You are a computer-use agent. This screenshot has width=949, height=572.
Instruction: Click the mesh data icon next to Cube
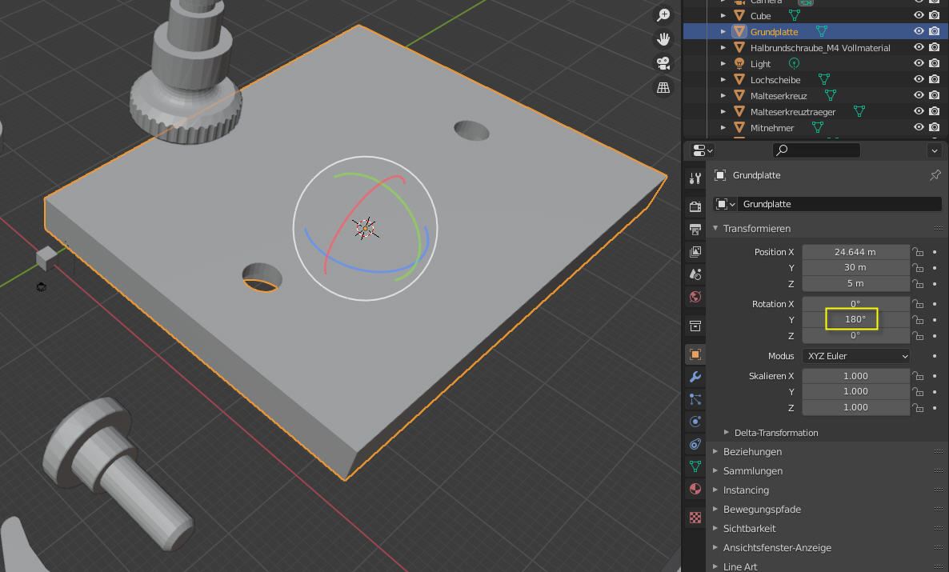point(794,16)
